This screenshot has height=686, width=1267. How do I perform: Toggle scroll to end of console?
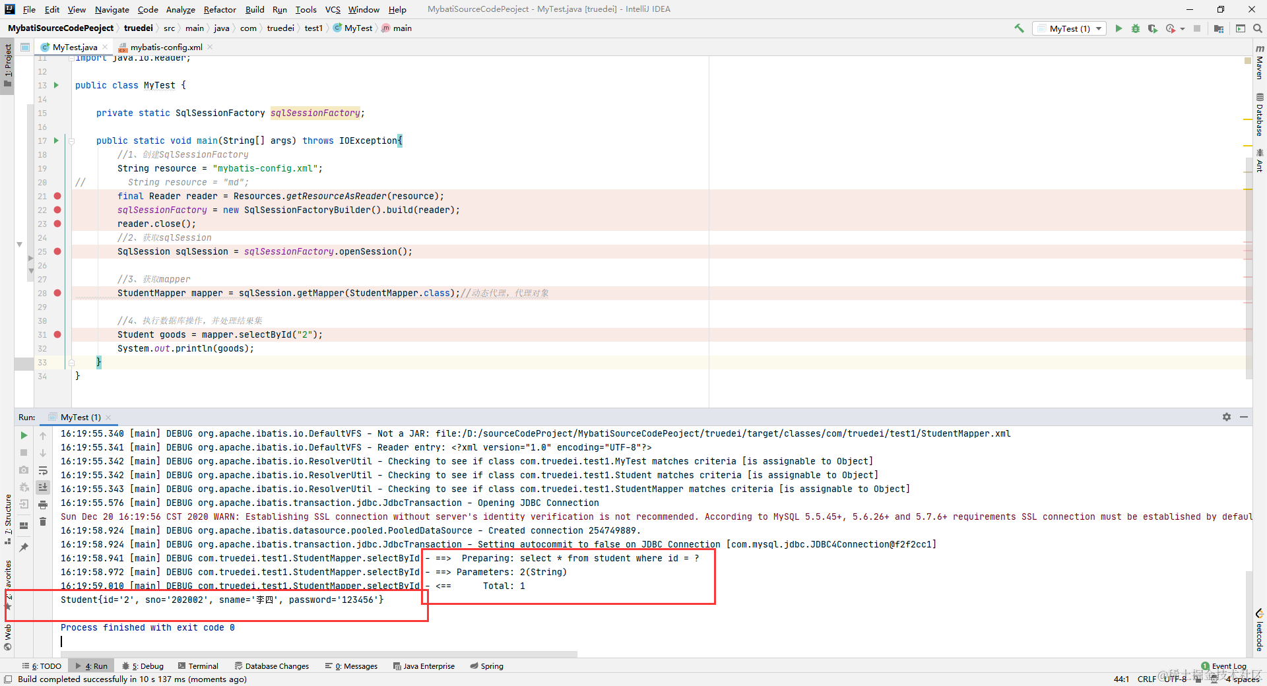tap(43, 487)
